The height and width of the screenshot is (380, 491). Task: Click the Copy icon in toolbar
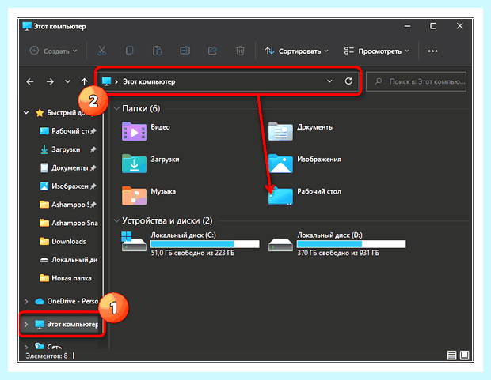[129, 51]
